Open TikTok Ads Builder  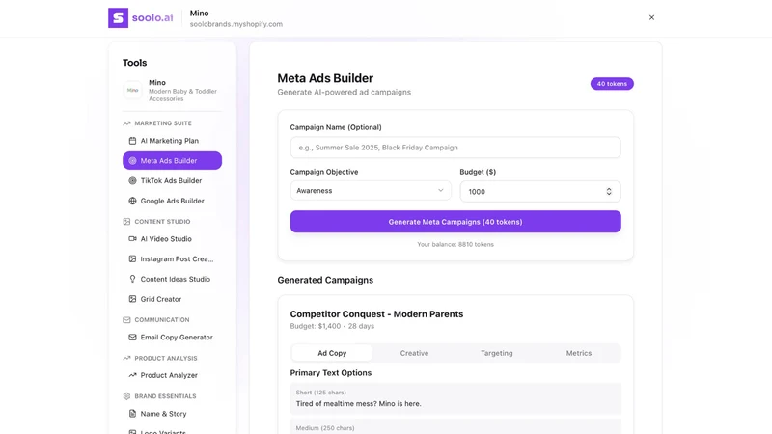point(173,181)
